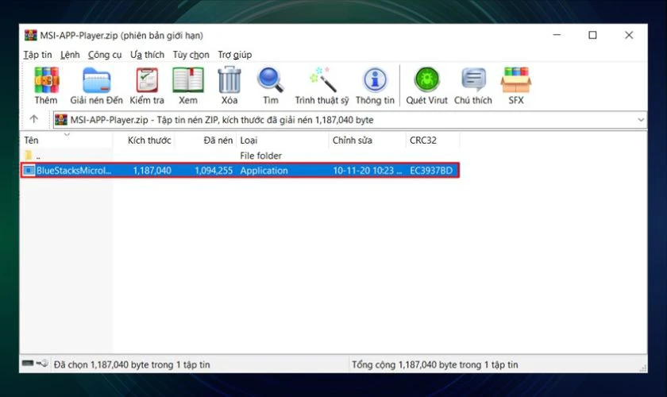
Task: Minimize the WinRAR window
Action: [x=557, y=35]
